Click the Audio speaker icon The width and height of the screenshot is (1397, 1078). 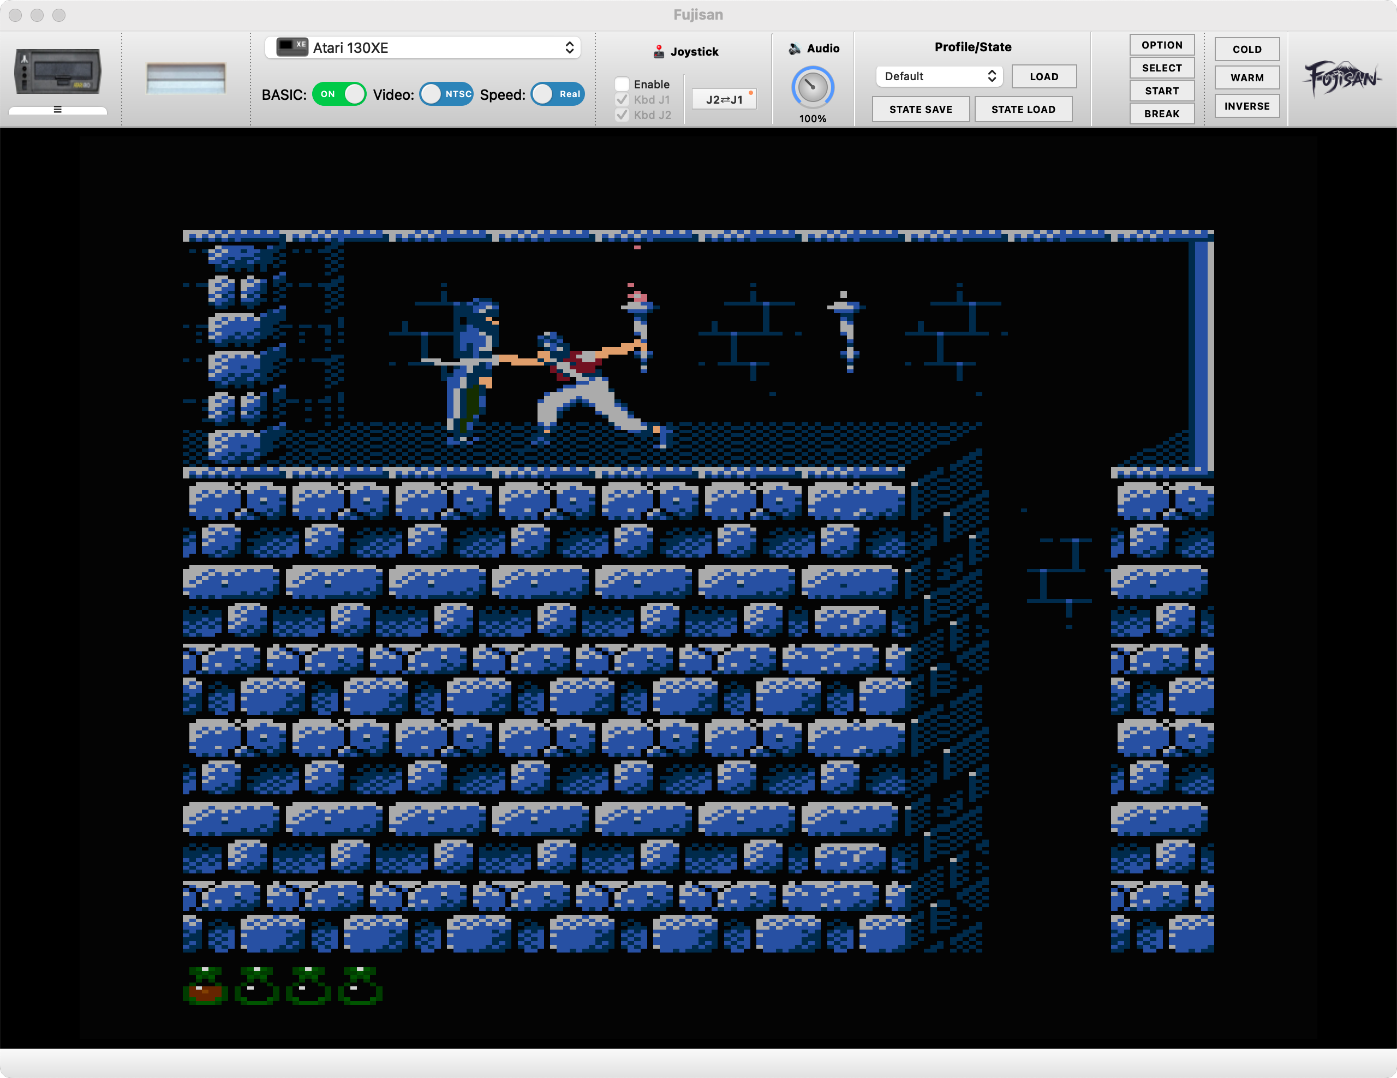pos(795,49)
